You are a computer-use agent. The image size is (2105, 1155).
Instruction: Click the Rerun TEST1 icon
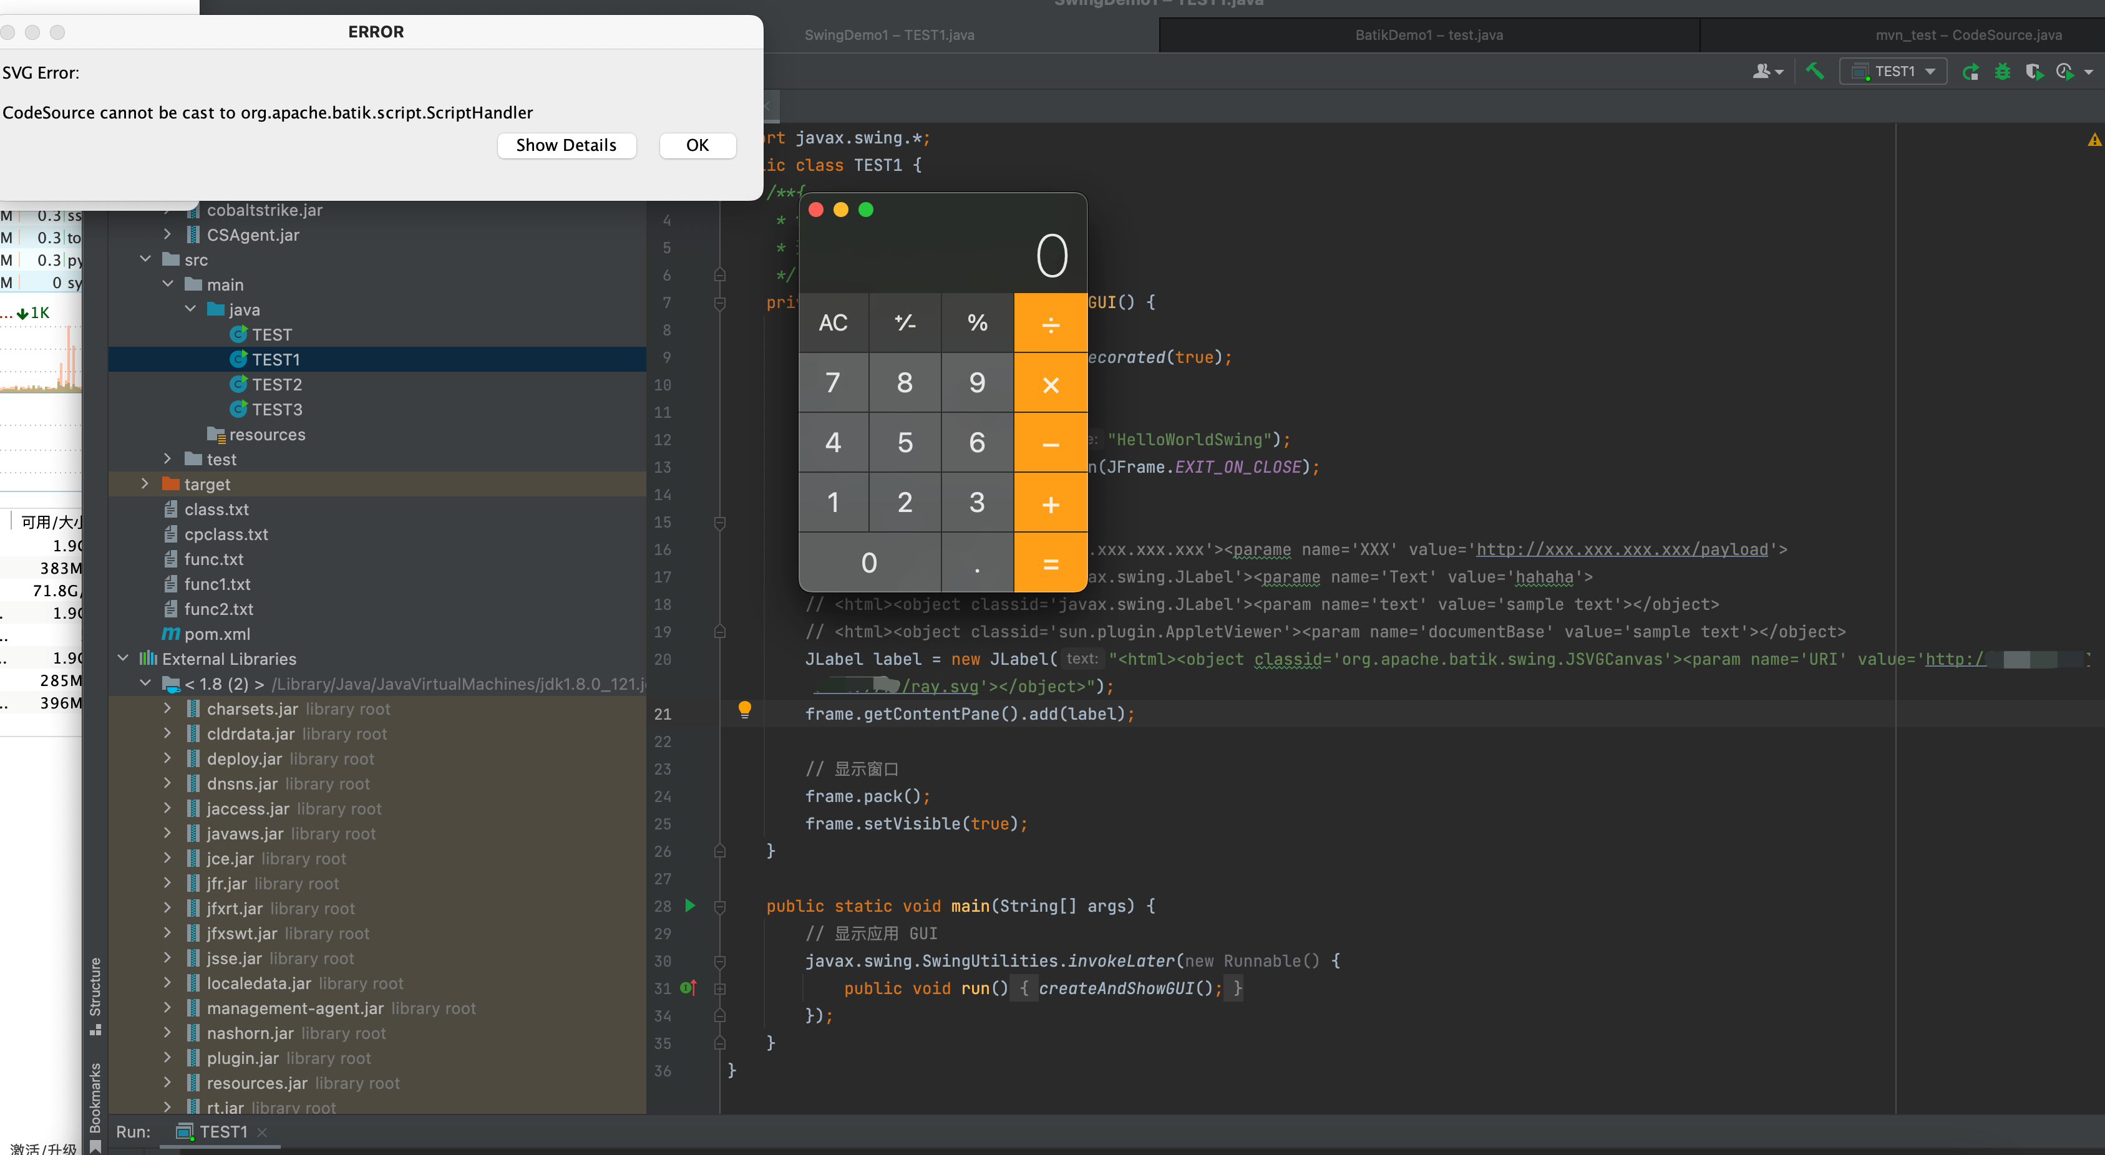[x=1970, y=72]
